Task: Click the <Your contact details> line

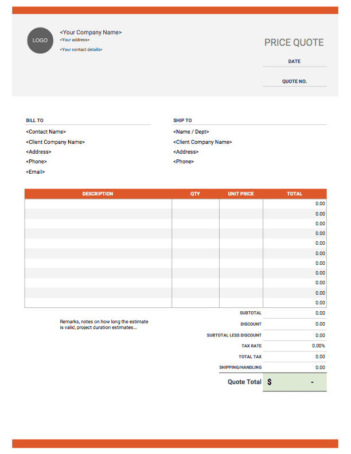Action: point(81,50)
